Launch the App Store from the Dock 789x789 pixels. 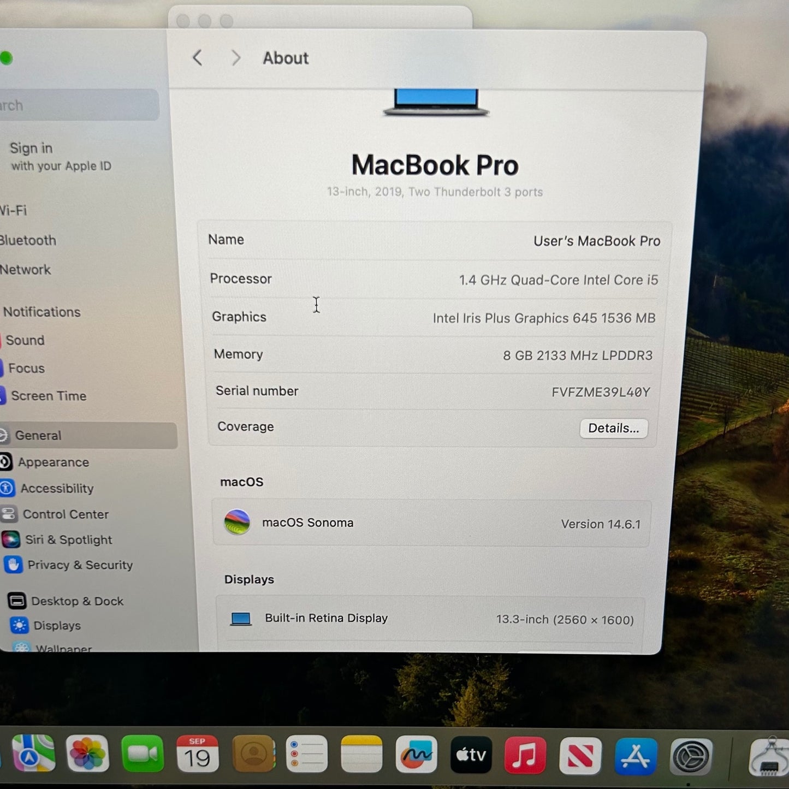(x=635, y=757)
